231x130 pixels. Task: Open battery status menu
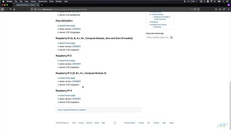tap(219, 1)
